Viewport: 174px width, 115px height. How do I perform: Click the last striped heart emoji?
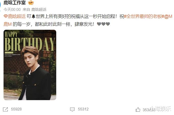click(x=108, y=24)
